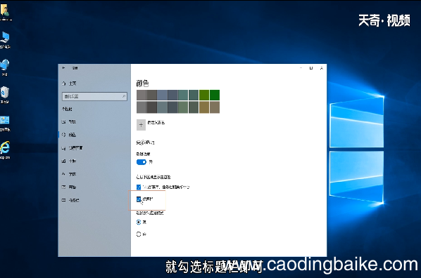This screenshot has width=421, height=278.
Task: Open Start (开始) in the sidebar
Action: pyautogui.click(x=69, y=187)
